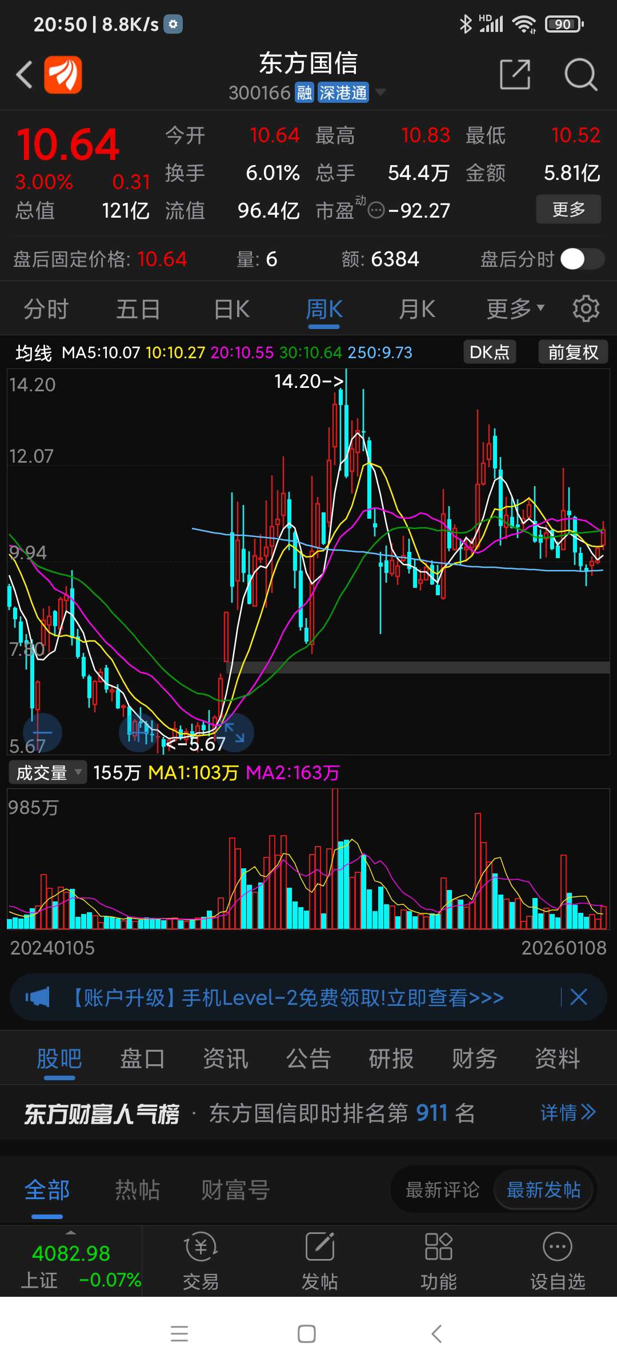Tap the MA5:10.07 value in legend
617x1371 pixels.
[x=101, y=352]
